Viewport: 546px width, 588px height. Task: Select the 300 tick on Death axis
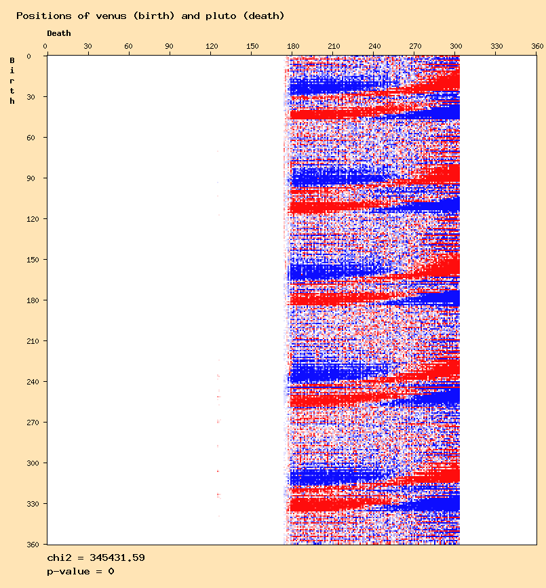tap(456, 46)
